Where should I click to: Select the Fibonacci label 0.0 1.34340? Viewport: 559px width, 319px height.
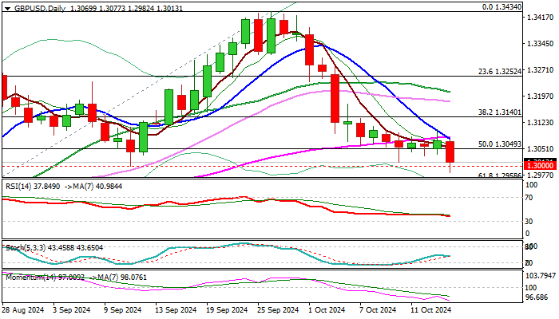coord(502,7)
